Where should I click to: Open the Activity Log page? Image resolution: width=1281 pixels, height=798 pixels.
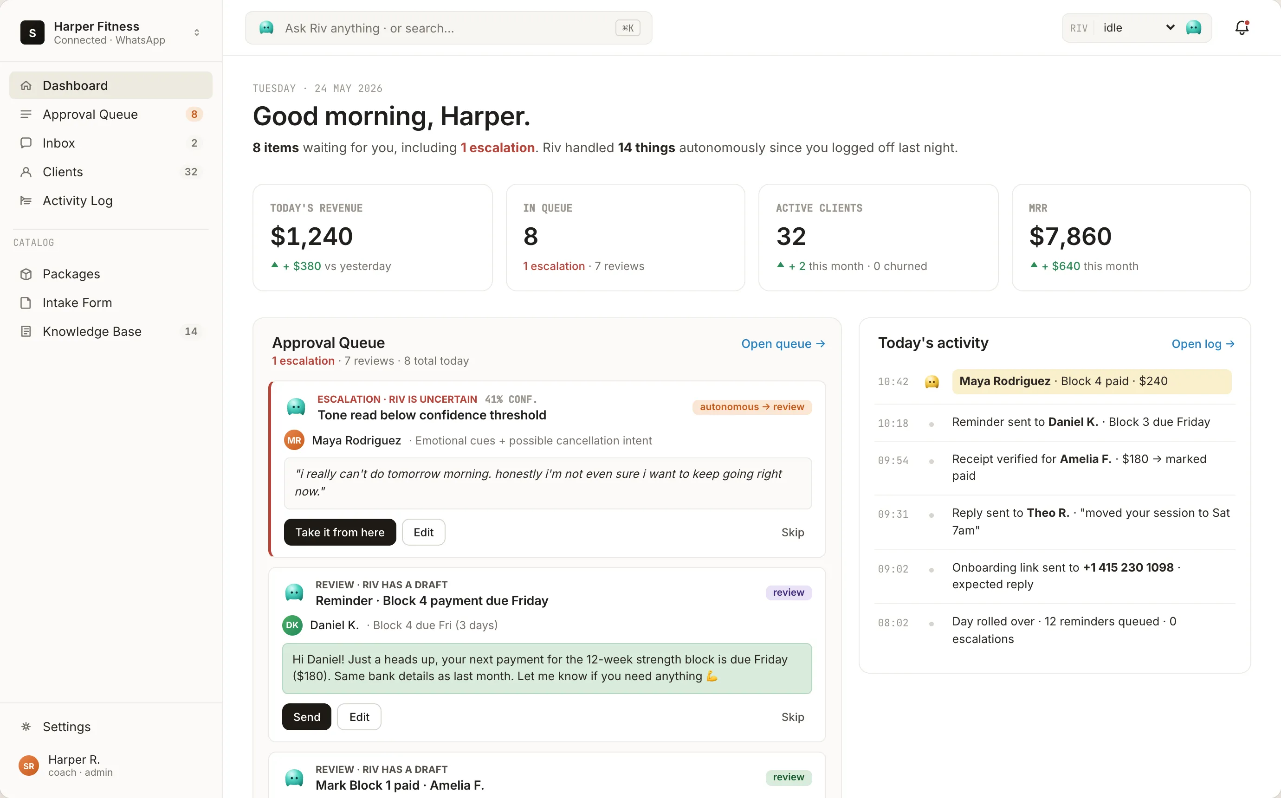click(111, 200)
